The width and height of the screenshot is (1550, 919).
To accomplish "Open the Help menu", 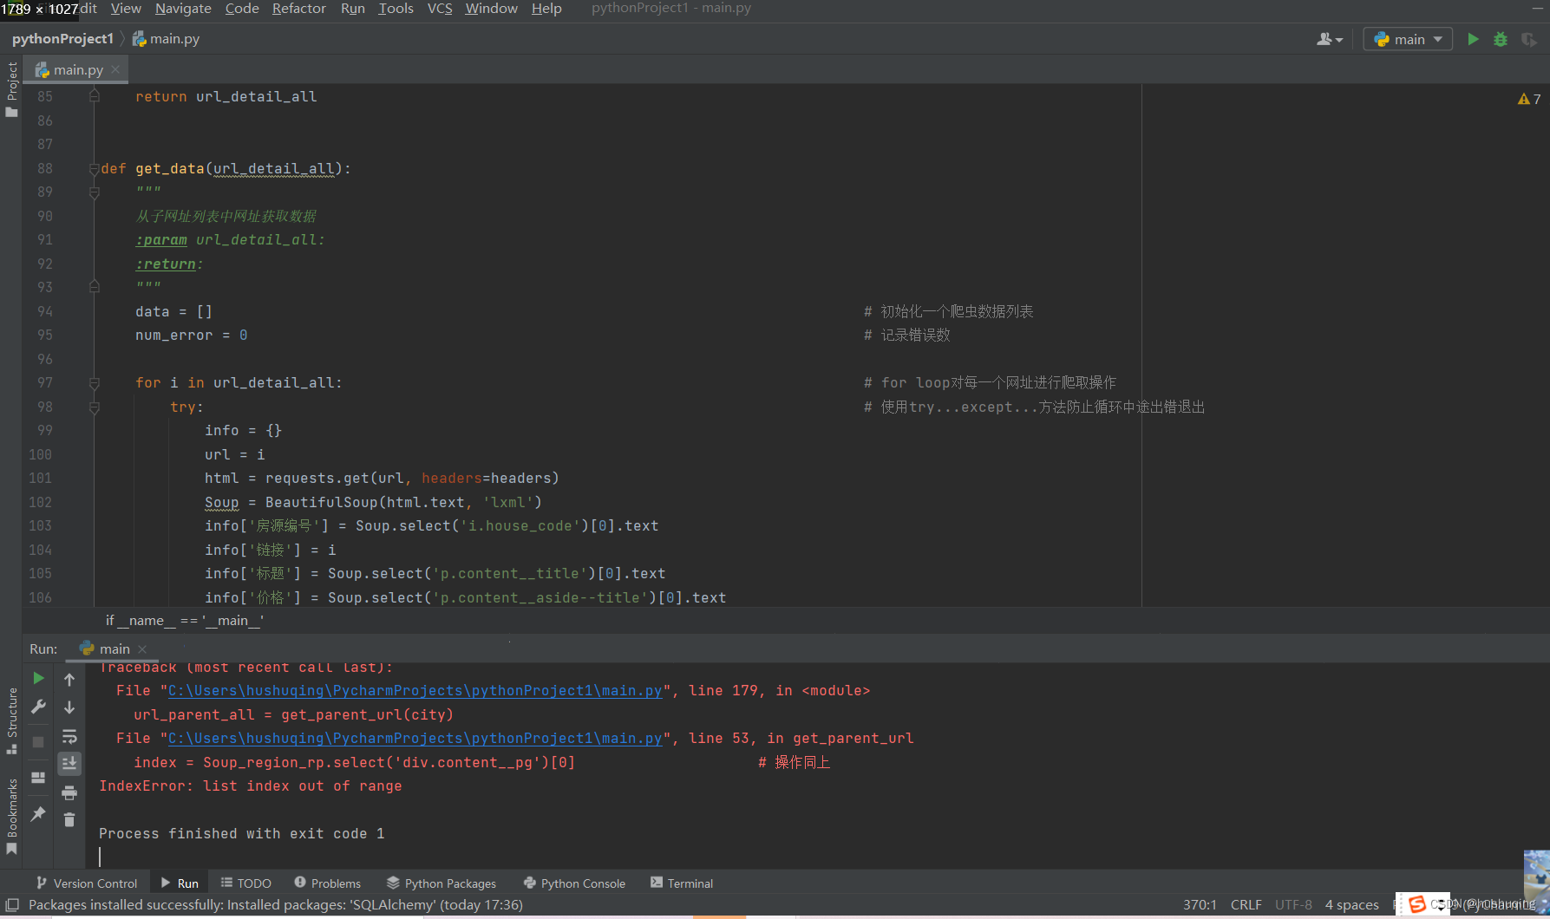I will tap(546, 9).
